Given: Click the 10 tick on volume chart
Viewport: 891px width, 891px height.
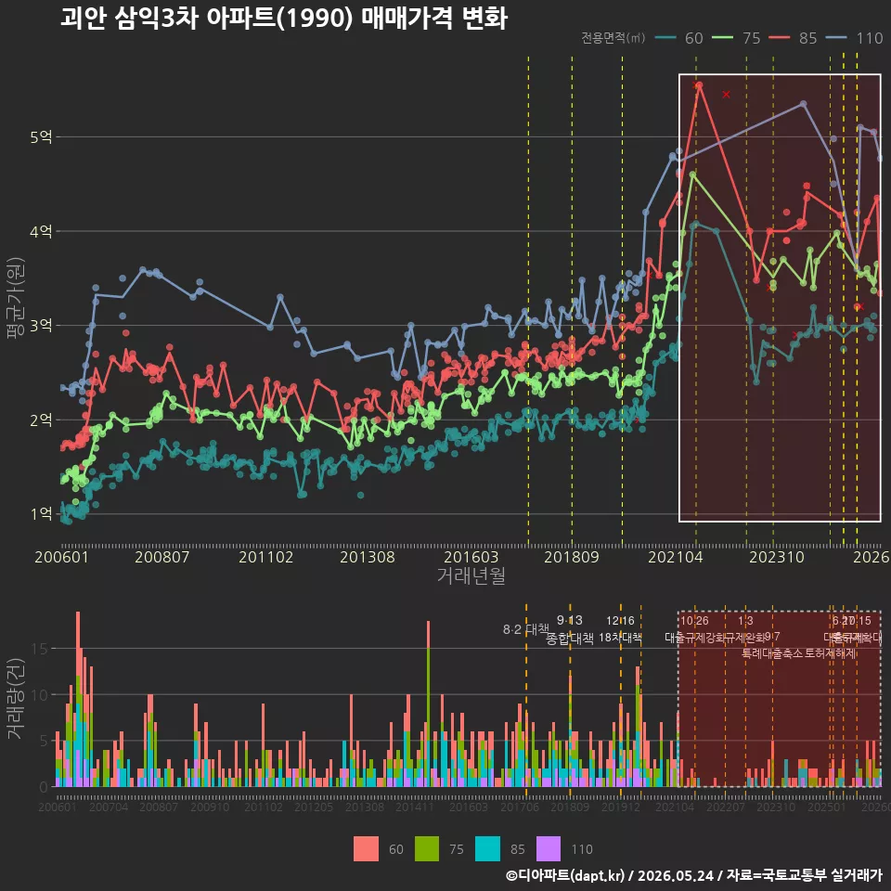Looking at the screenshot, I should click(39, 695).
